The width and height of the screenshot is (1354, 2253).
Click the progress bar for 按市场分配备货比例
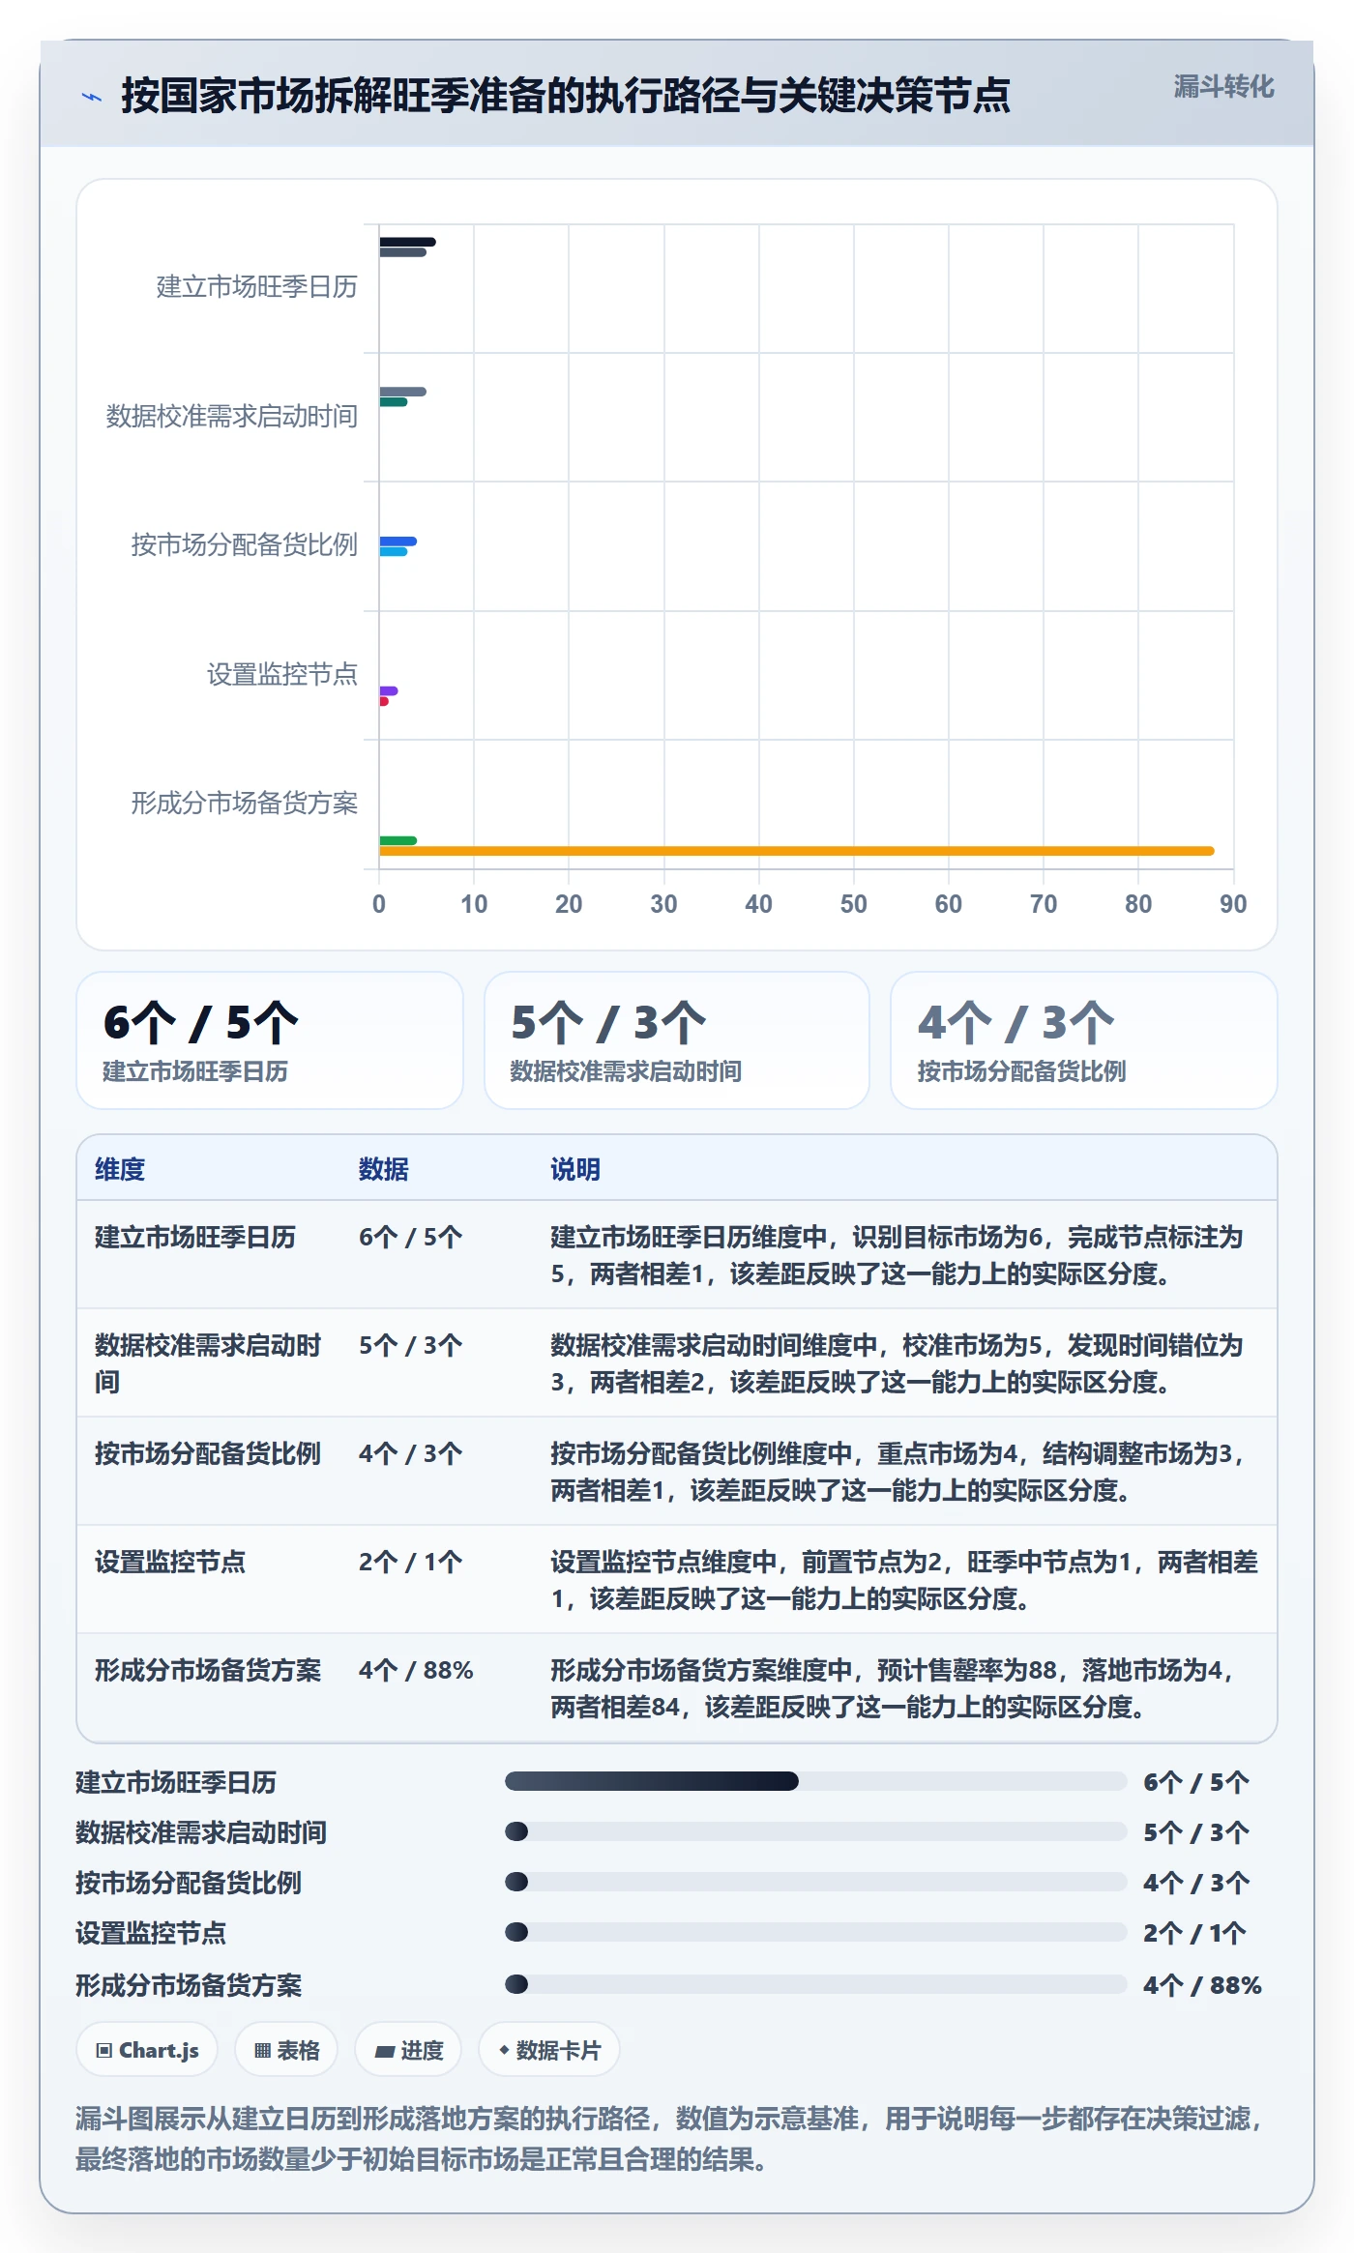815,1882
